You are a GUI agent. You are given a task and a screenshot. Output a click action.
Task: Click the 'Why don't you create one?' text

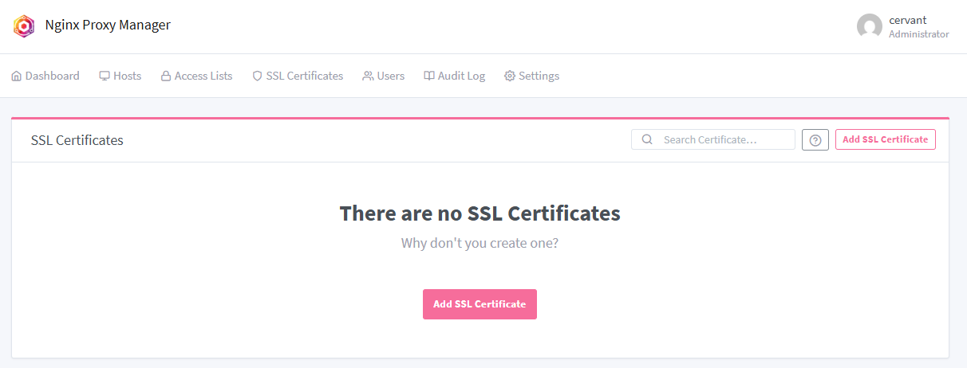480,243
